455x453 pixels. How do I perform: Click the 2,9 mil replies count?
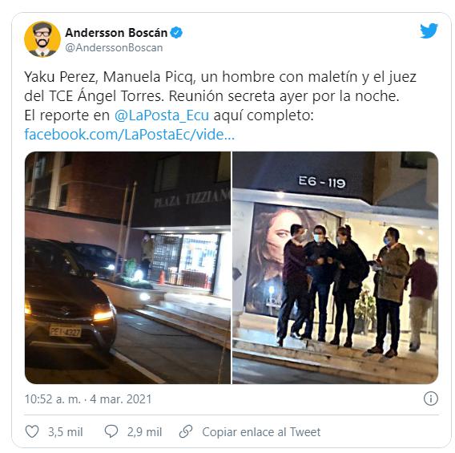pos(144,432)
